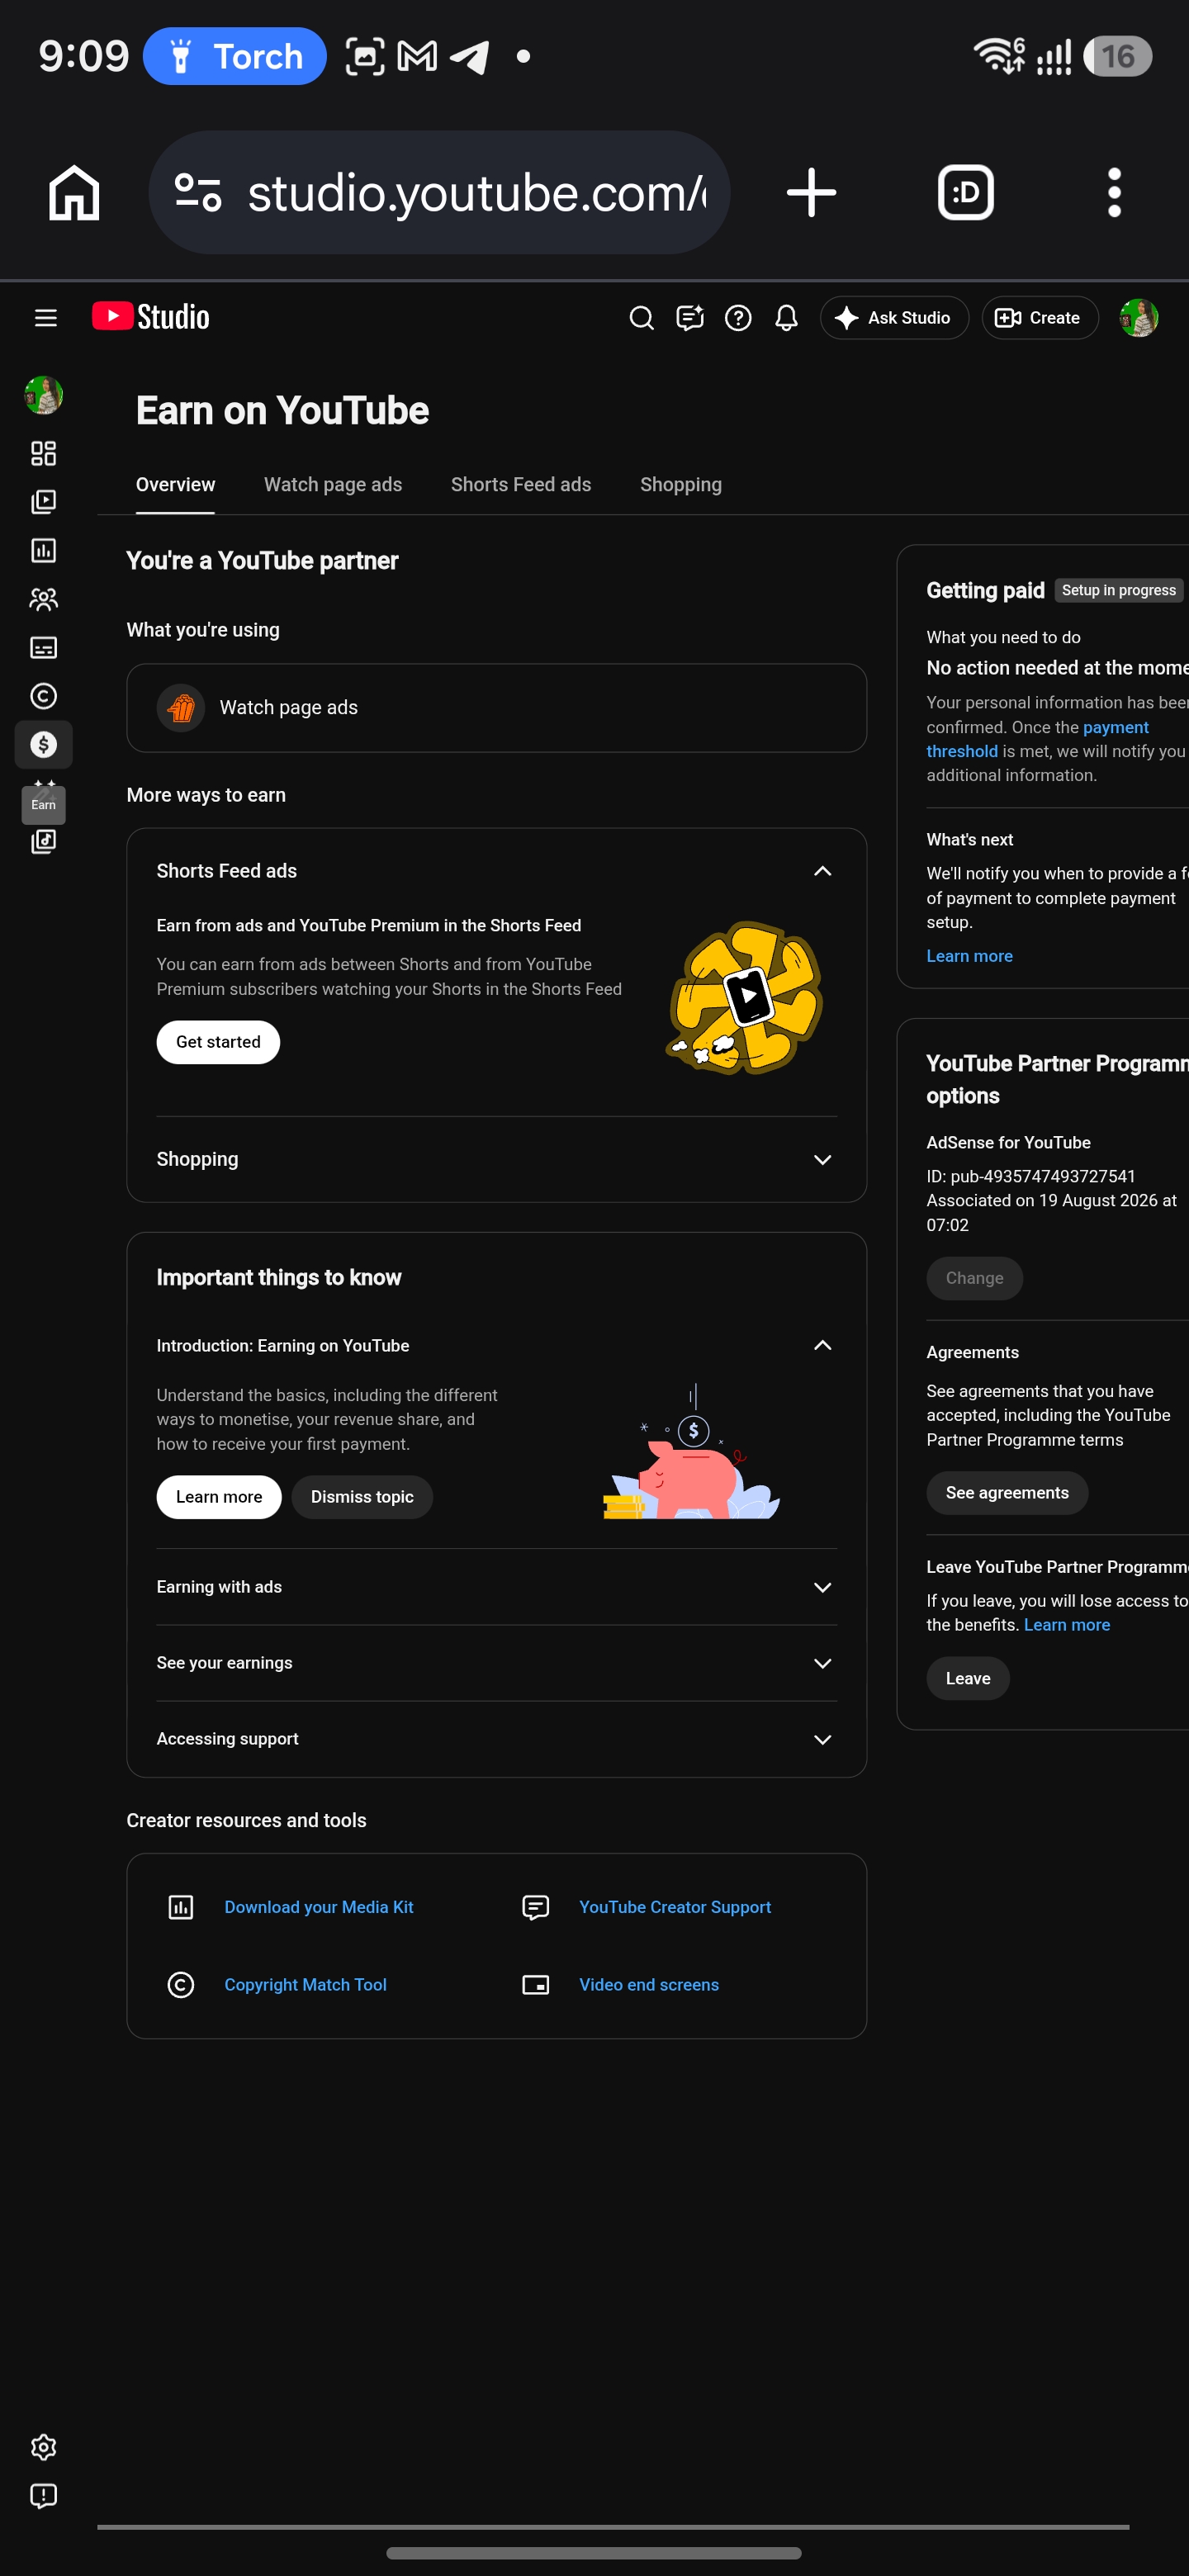Open the payment threshold link

coord(1037,739)
